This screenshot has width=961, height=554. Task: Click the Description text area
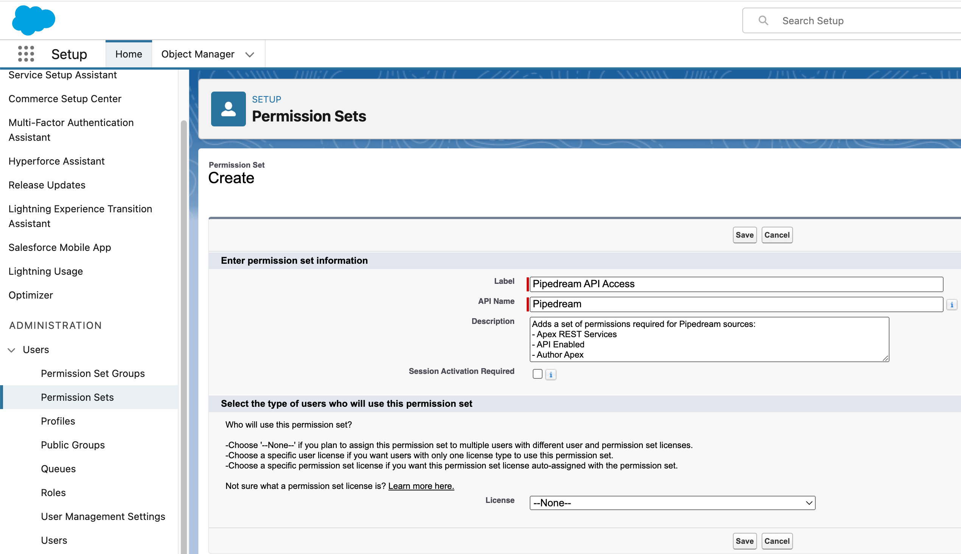pyautogui.click(x=709, y=339)
